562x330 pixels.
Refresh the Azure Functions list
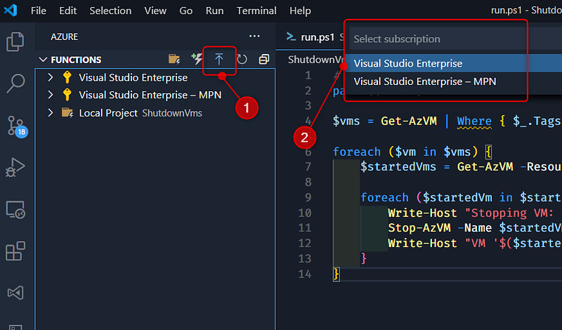coord(242,60)
